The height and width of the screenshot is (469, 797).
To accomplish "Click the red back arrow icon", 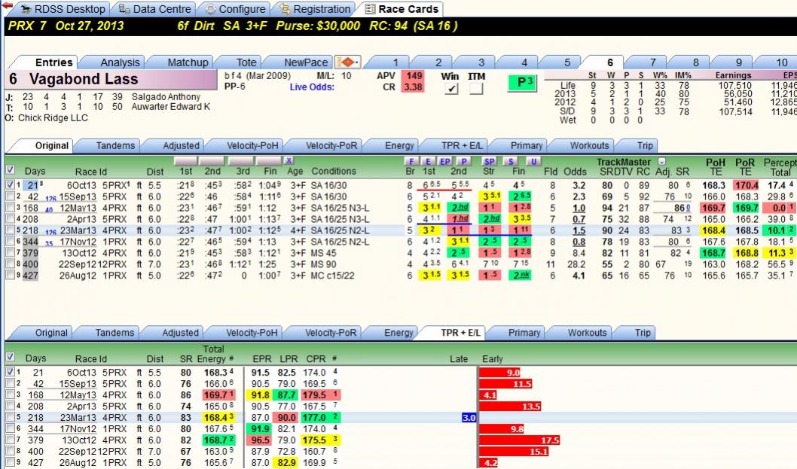I will [x=7, y=5].
